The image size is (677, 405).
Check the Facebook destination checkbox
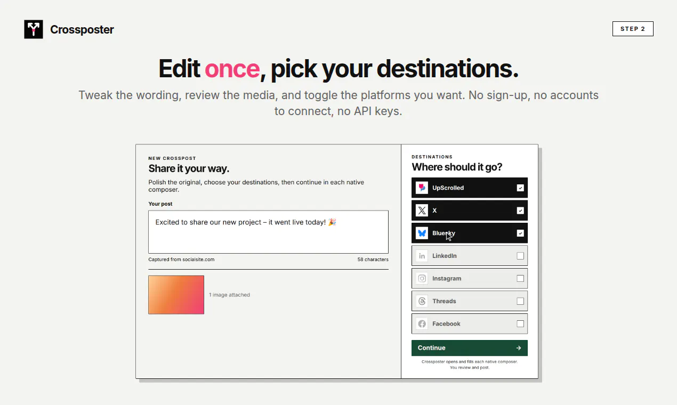520,323
